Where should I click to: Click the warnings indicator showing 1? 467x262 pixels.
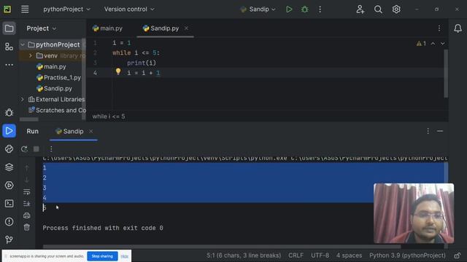[421, 44]
